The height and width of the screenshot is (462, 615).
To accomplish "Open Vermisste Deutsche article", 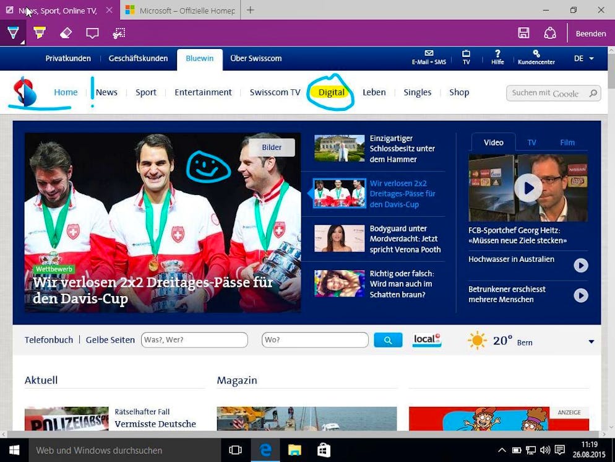I will tap(155, 424).
